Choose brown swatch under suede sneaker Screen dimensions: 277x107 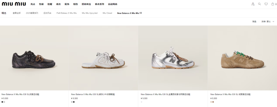pos(213,102)
